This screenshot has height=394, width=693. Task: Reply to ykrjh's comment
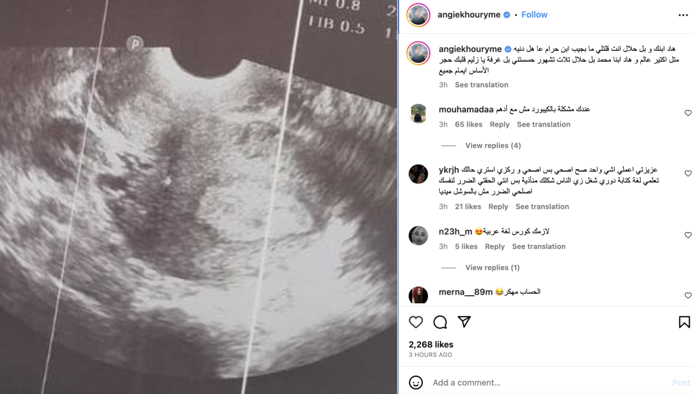[x=498, y=207]
